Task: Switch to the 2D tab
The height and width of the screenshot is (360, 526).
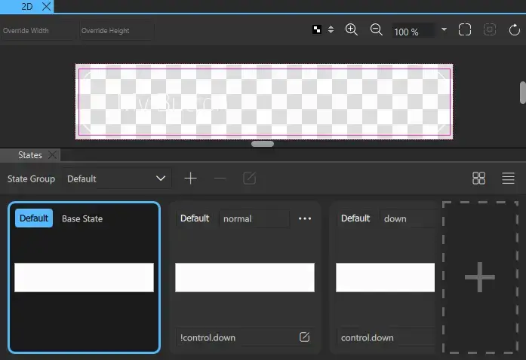Action: (x=27, y=6)
